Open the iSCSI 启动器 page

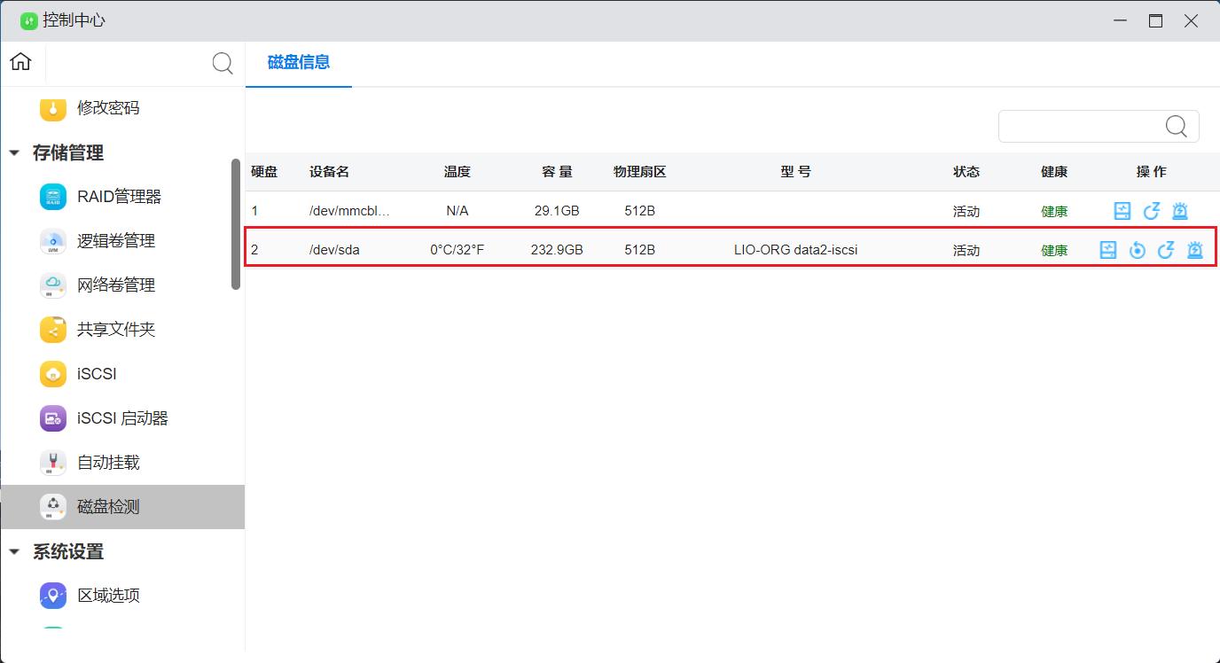pyautogui.click(x=122, y=418)
